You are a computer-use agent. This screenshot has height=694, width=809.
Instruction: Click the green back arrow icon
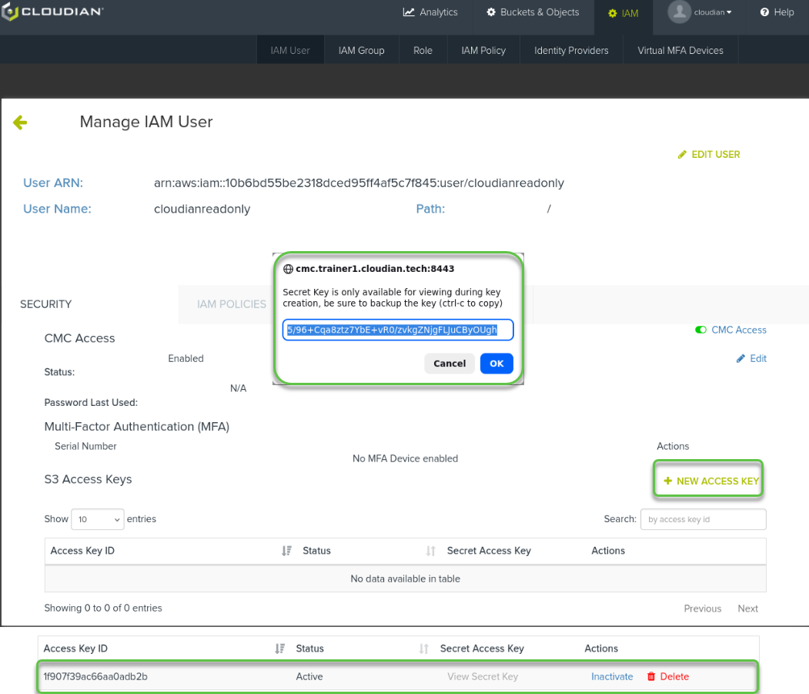click(20, 122)
